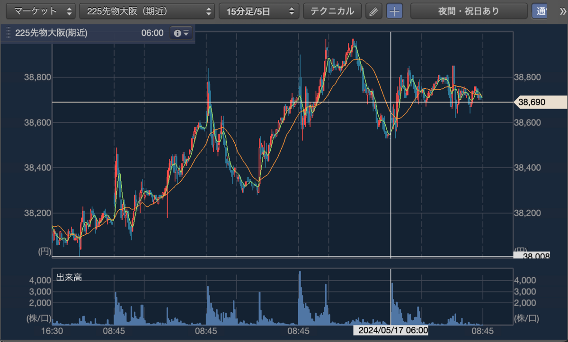Click the tallest volume bar in 出来高
This screenshot has height=342, width=568.
(x=300, y=298)
